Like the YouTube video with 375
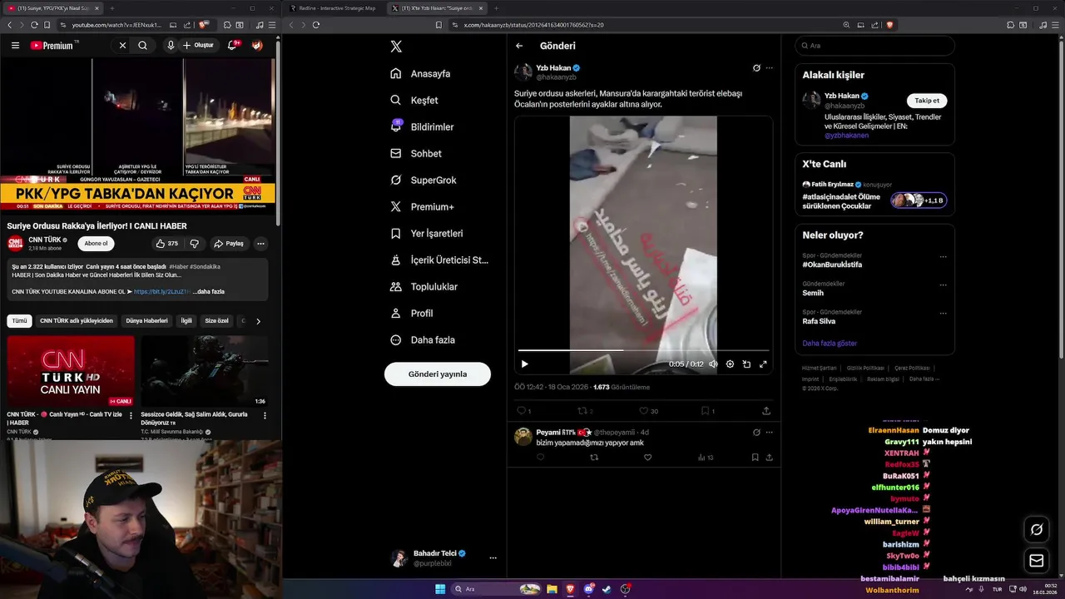1065x599 pixels. coord(167,244)
